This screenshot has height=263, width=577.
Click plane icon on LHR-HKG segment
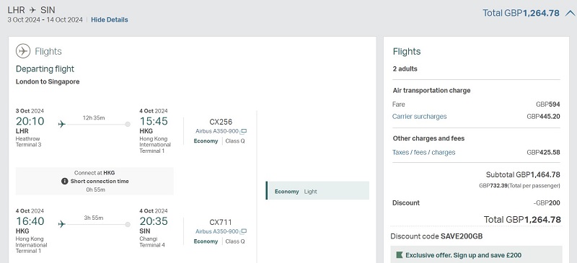pyautogui.click(x=62, y=125)
